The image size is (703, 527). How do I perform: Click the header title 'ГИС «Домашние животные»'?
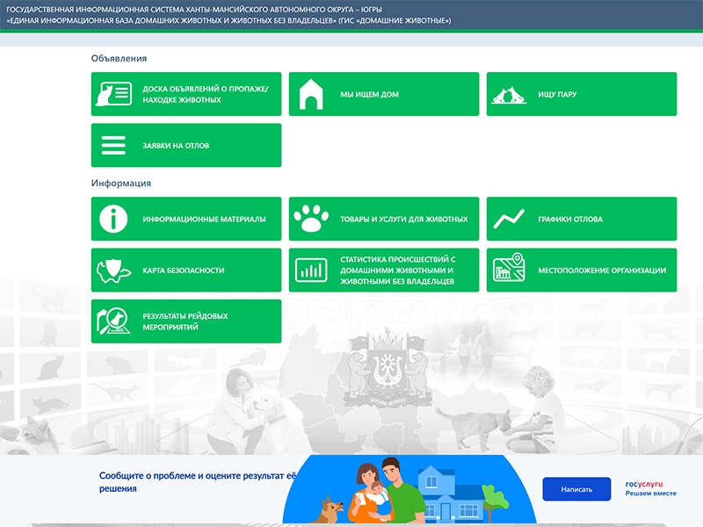228,15
